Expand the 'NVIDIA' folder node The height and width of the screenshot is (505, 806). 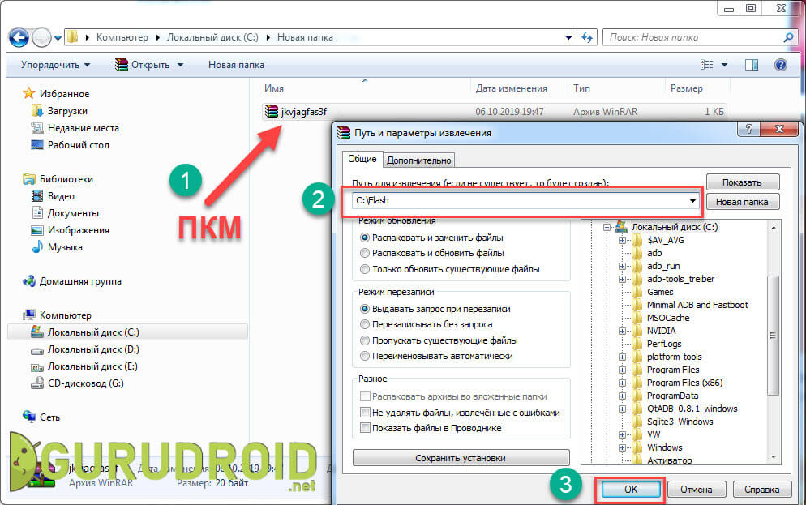pos(623,331)
